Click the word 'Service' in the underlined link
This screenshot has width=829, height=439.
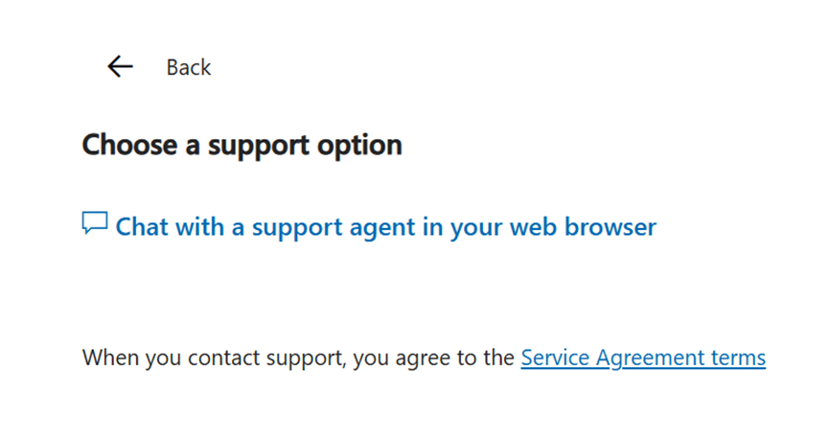click(555, 358)
